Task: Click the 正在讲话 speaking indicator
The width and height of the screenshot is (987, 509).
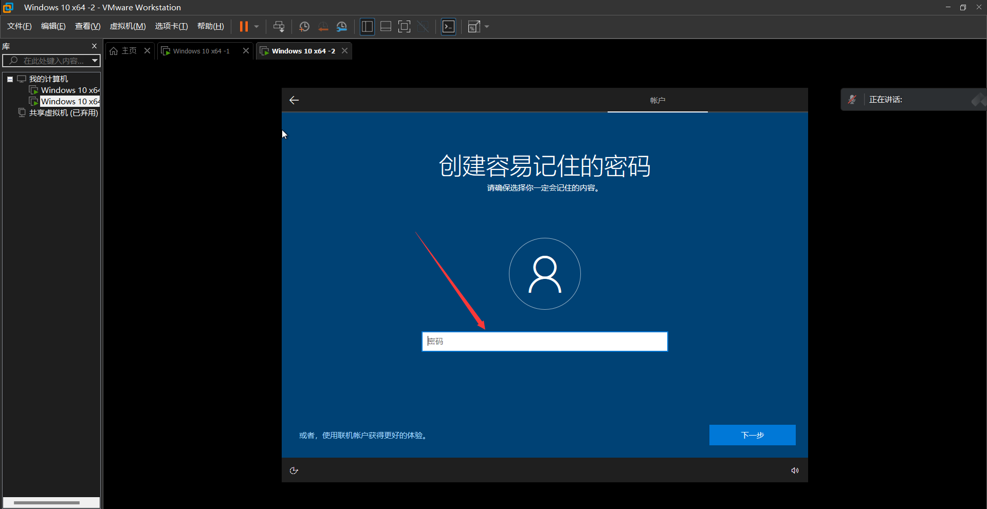Action: pos(885,100)
